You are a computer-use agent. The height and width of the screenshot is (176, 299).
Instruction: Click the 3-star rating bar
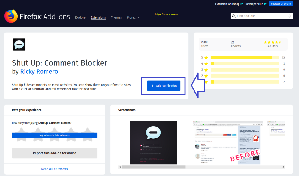[245, 70]
